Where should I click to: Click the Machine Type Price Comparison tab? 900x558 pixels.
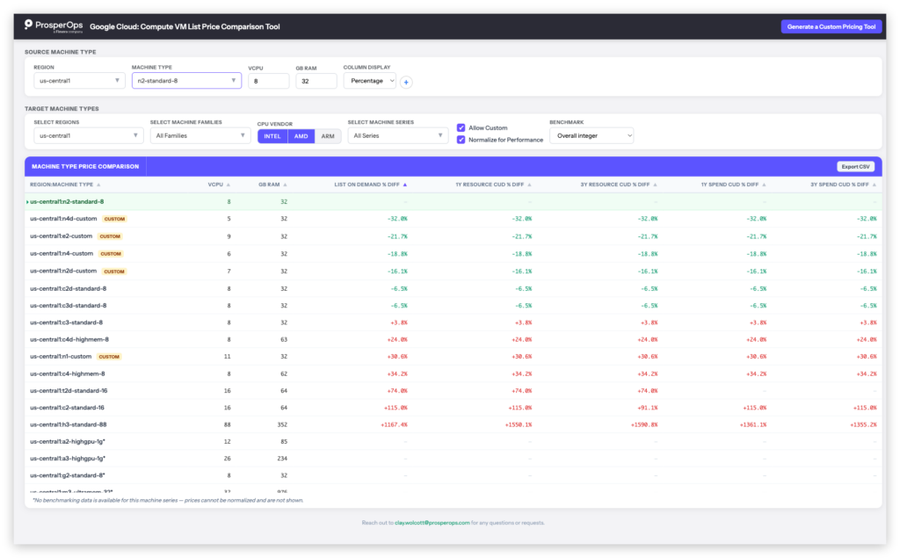85,166
